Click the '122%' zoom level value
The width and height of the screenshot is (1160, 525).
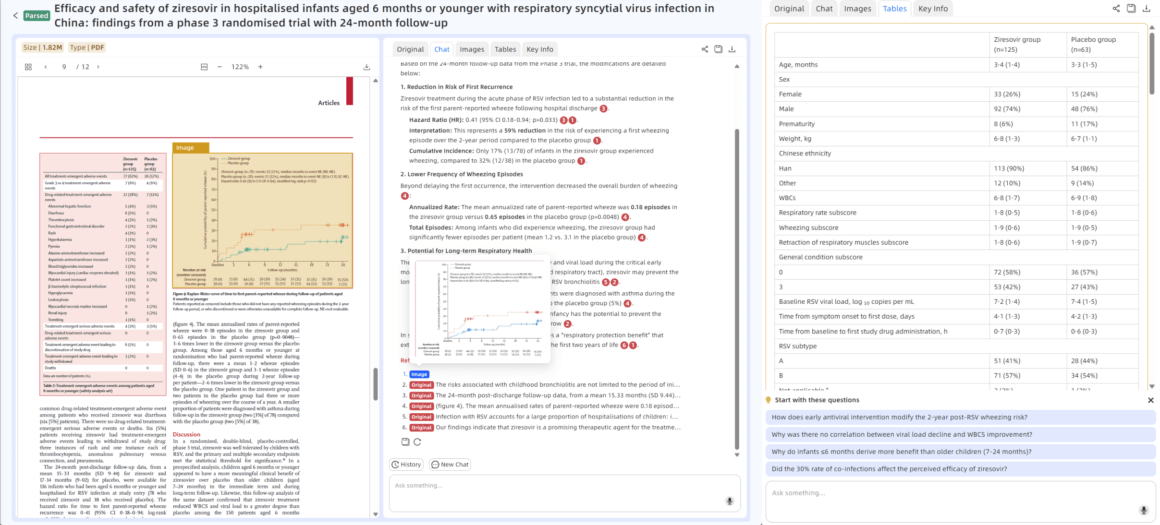point(240,67)
